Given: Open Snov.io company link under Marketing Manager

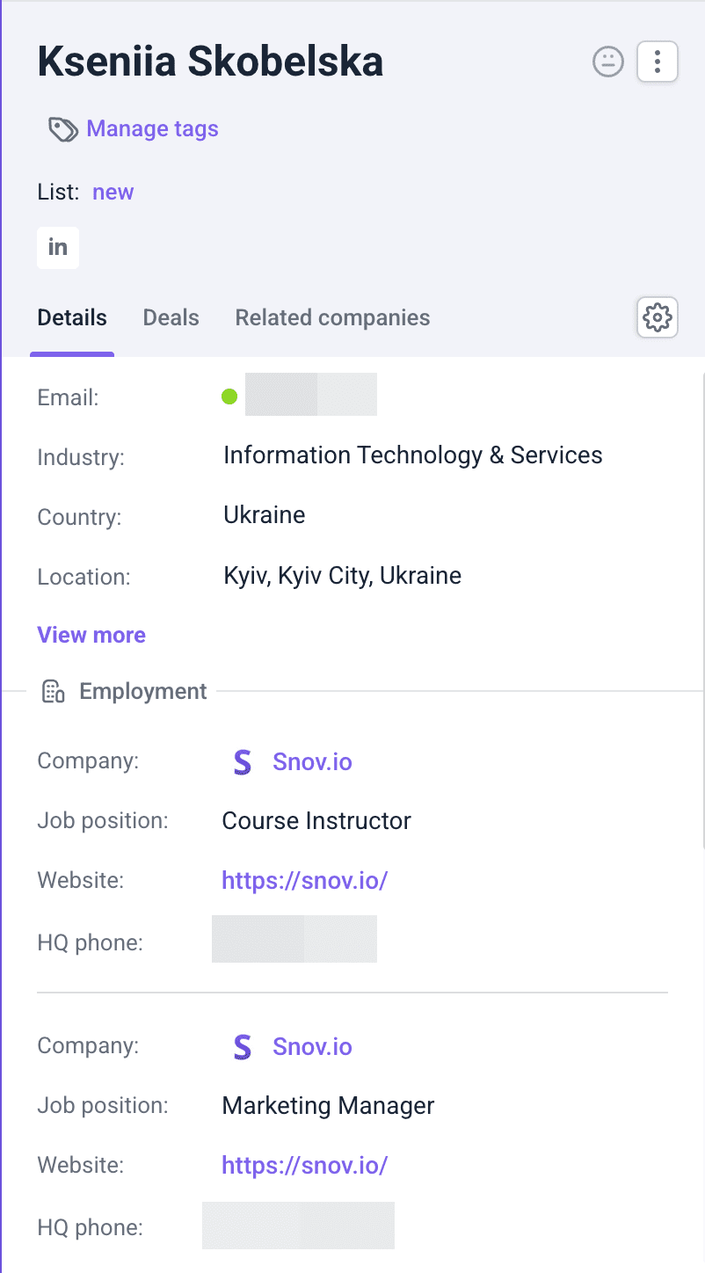Looking at the screenshot, I should click(x=312, y=1047).
